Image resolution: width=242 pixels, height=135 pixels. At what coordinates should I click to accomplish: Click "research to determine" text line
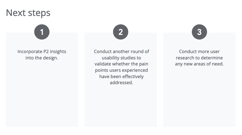[200, 58]
